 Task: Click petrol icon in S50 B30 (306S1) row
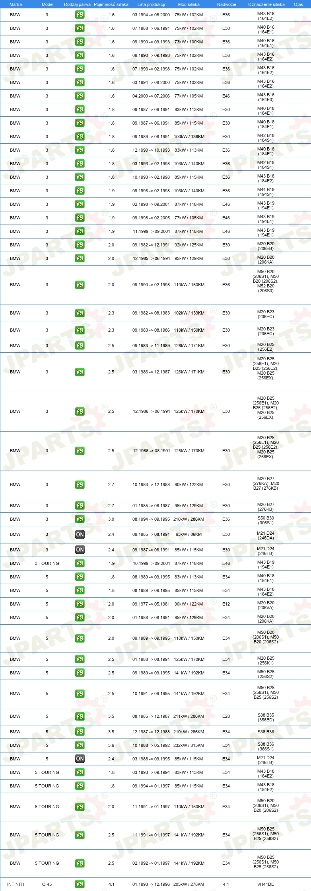[x=80, y=519]
